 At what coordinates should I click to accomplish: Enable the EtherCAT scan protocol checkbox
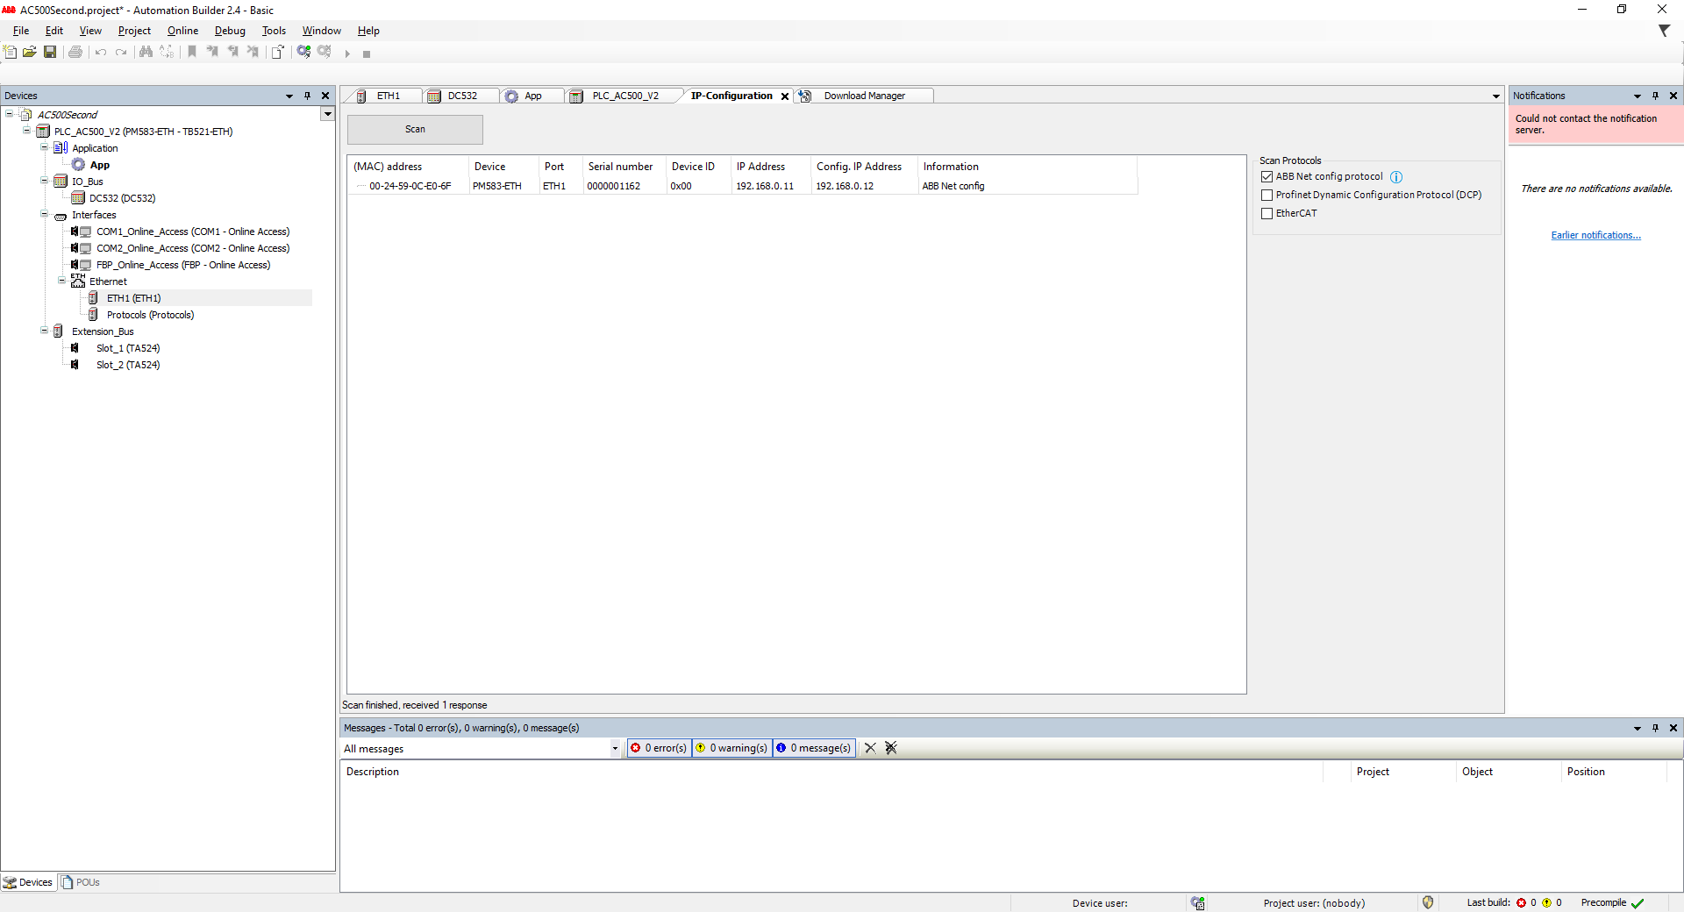click(1267, 214)
